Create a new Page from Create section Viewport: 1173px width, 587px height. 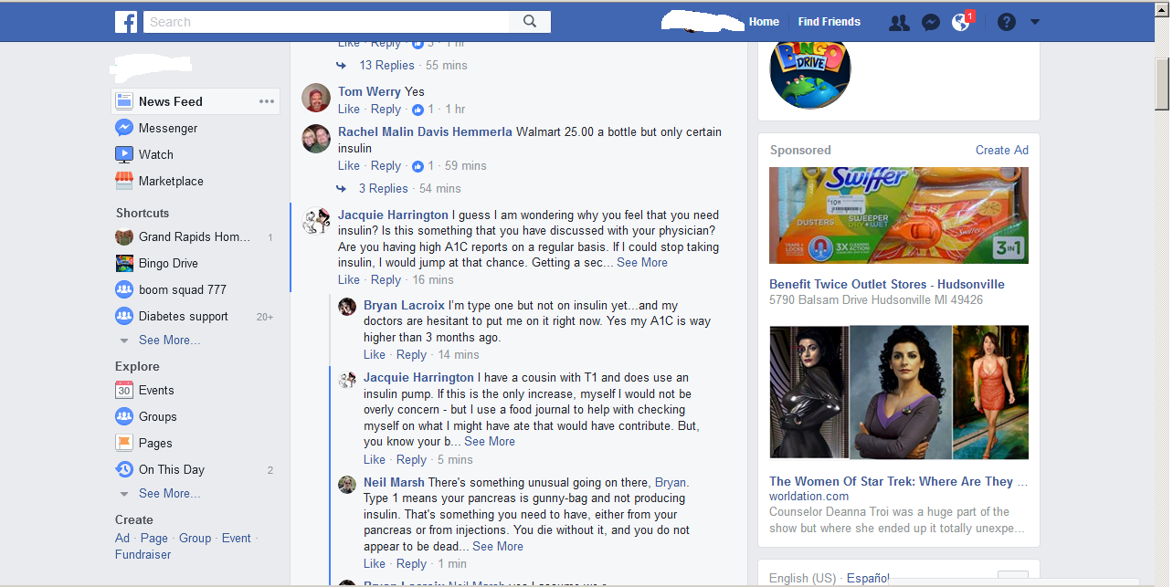pos(153,538)
